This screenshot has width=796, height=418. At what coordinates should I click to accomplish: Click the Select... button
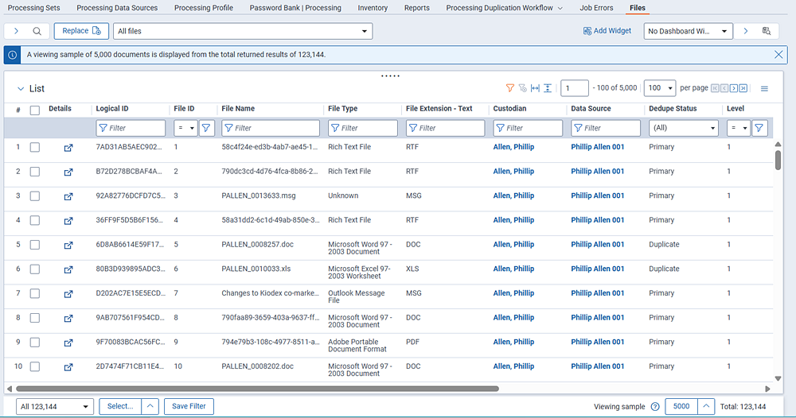coord(120,406)
